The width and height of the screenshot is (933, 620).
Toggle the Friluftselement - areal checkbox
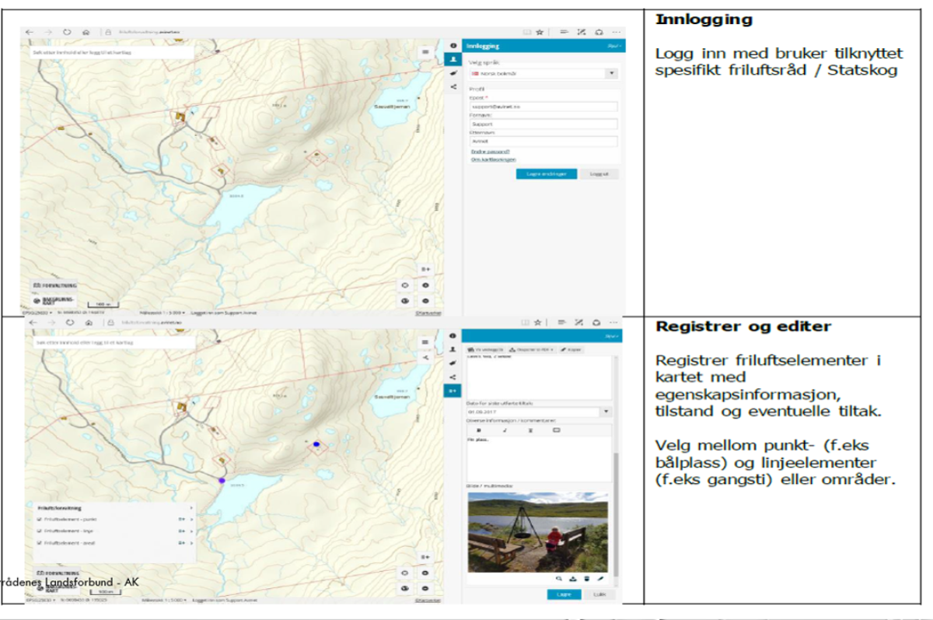[40, 542]
